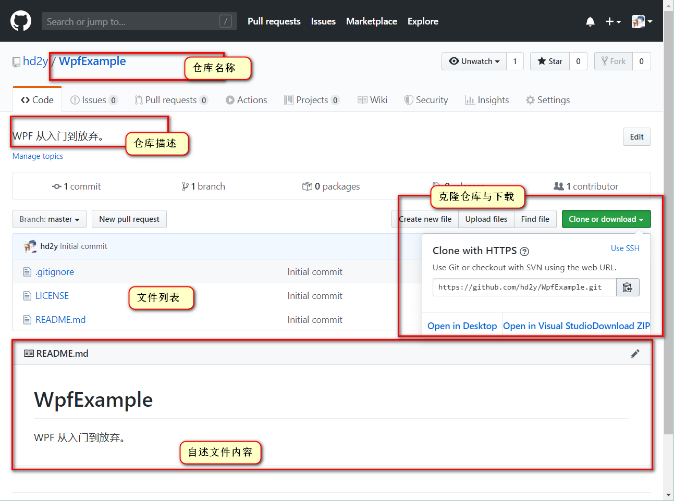Expand the Branch: master dropdown
The image size is (674, 501).
click(50, 219)
